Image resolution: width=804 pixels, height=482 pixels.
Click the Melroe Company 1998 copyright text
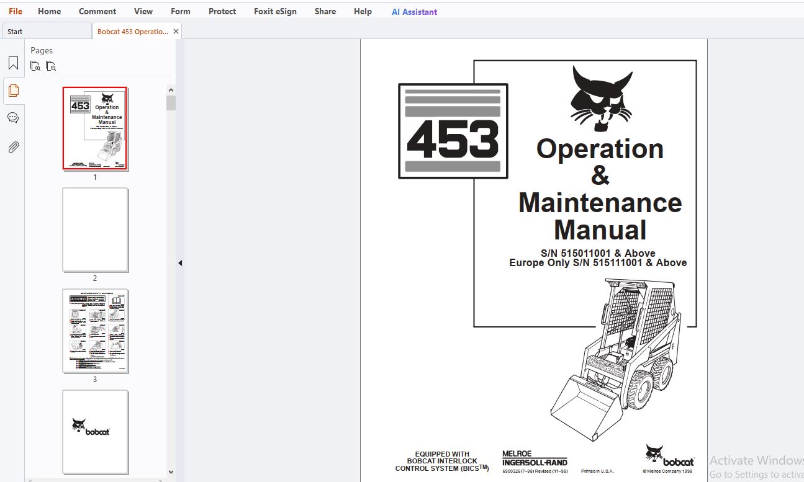pyautogui.click(x=669, y=471)
